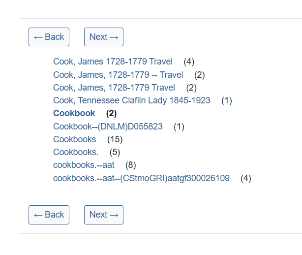Click the (1) count beside Tennessee Claflin entry
The height and width of the screenshot is (255, 302).
226,100
